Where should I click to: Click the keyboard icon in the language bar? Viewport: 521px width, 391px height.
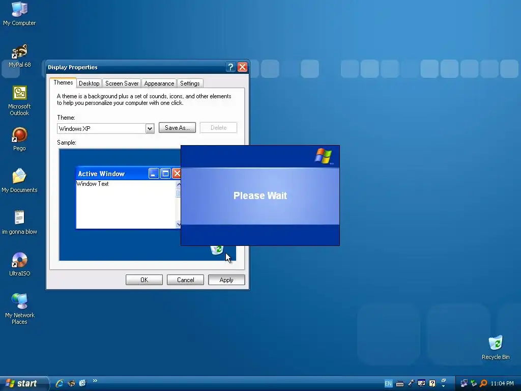point(400,384)
